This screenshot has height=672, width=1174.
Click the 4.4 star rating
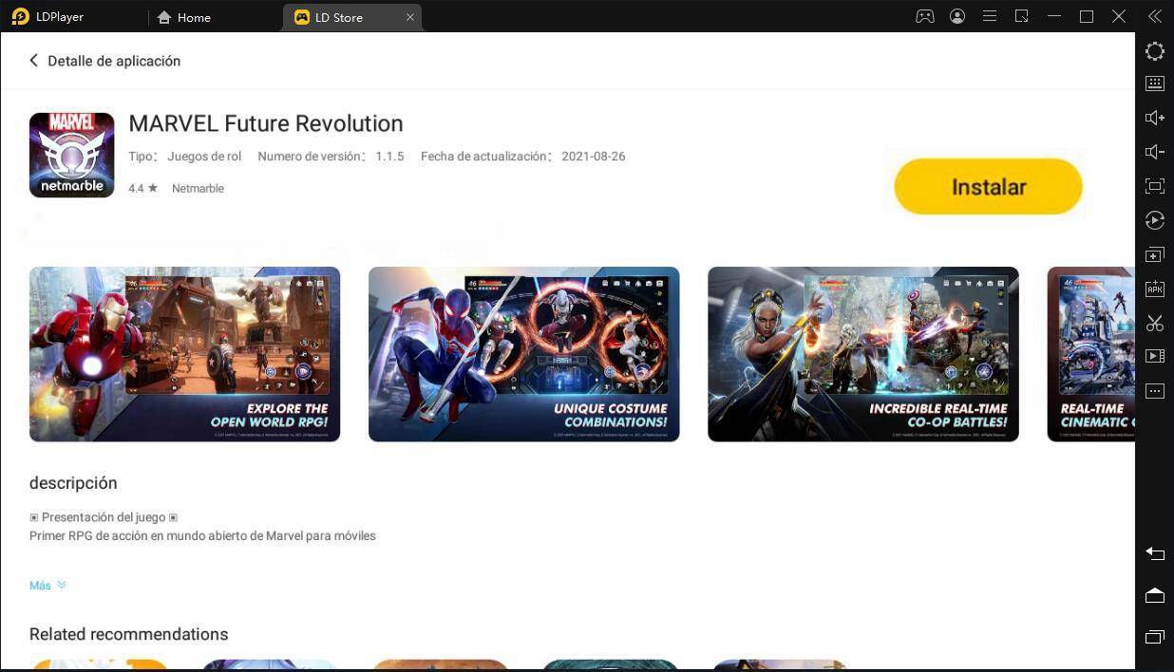143,188
